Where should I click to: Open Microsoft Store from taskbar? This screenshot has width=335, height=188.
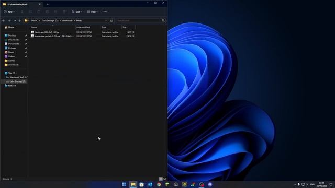[141, 184]
